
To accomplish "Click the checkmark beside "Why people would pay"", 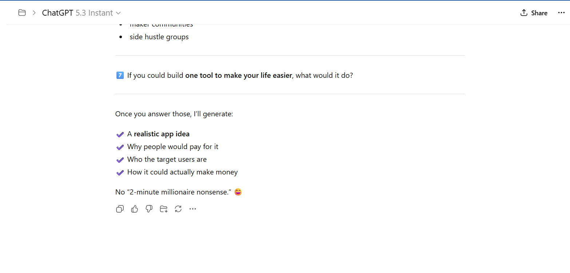I will coord(120,147).
